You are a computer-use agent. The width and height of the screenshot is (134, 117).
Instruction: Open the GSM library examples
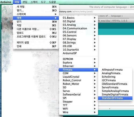tap(79, 73)
